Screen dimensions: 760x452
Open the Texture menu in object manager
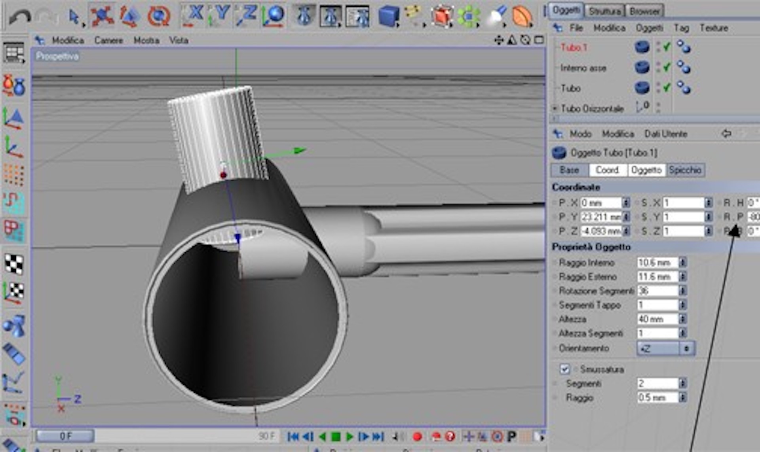714,28
